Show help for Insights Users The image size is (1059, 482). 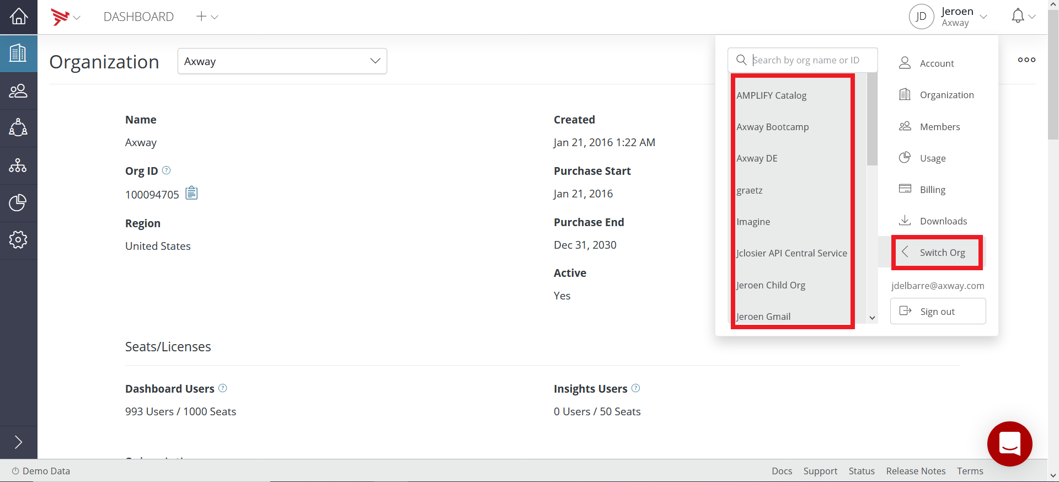coord(636,388)
